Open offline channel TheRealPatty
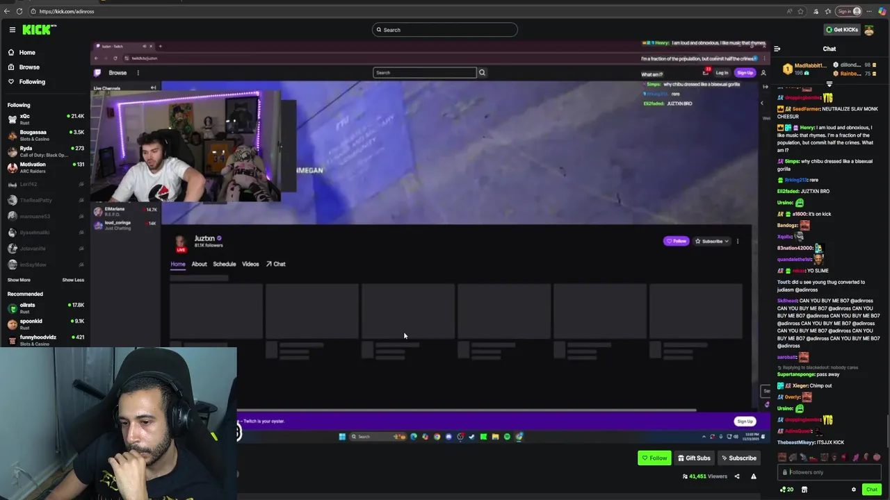Image resolution: width=890 pixels, height=500 pixels. (45, 200)
